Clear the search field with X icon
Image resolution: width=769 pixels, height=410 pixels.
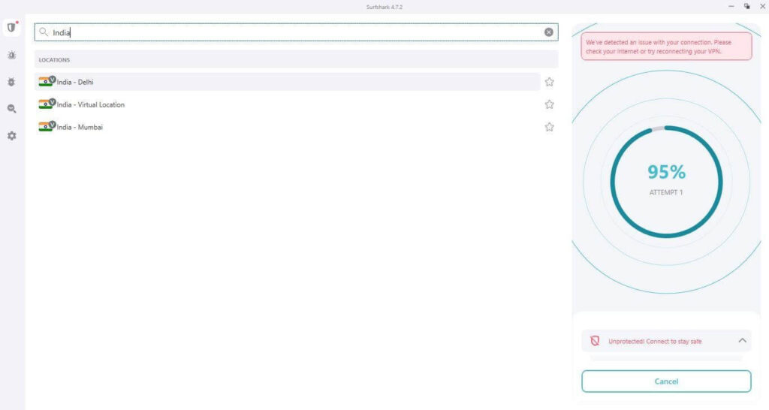[x=548, y=32]
